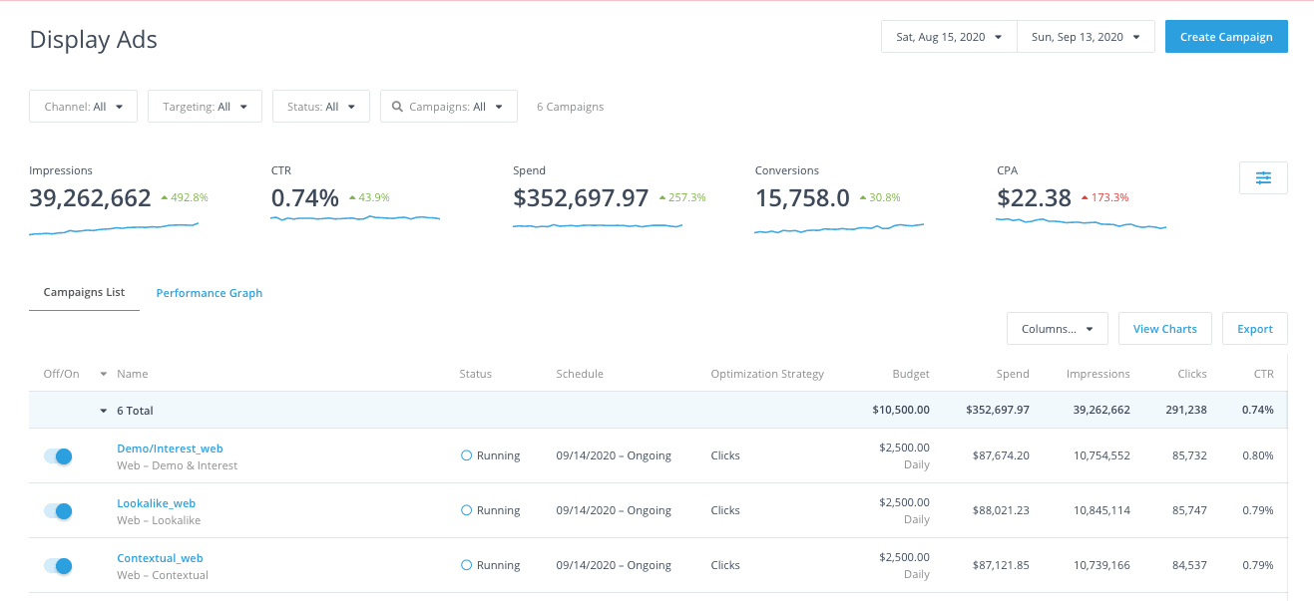Screen dimensions: 1314x601
Task: Change the start date Sat, Aug 15, 2020
Action: 949,37
